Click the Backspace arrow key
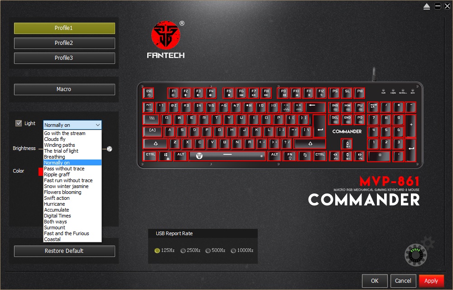This screenshot has height=290, width=453. coord(315,107)
